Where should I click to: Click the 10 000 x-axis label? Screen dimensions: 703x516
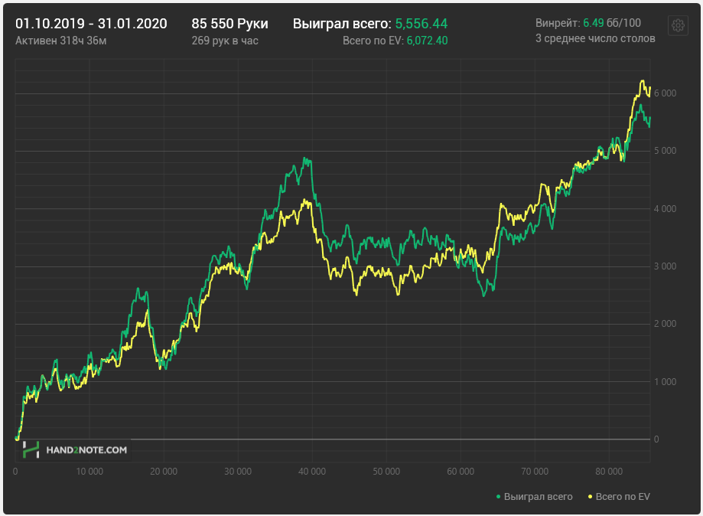point(90,472)
